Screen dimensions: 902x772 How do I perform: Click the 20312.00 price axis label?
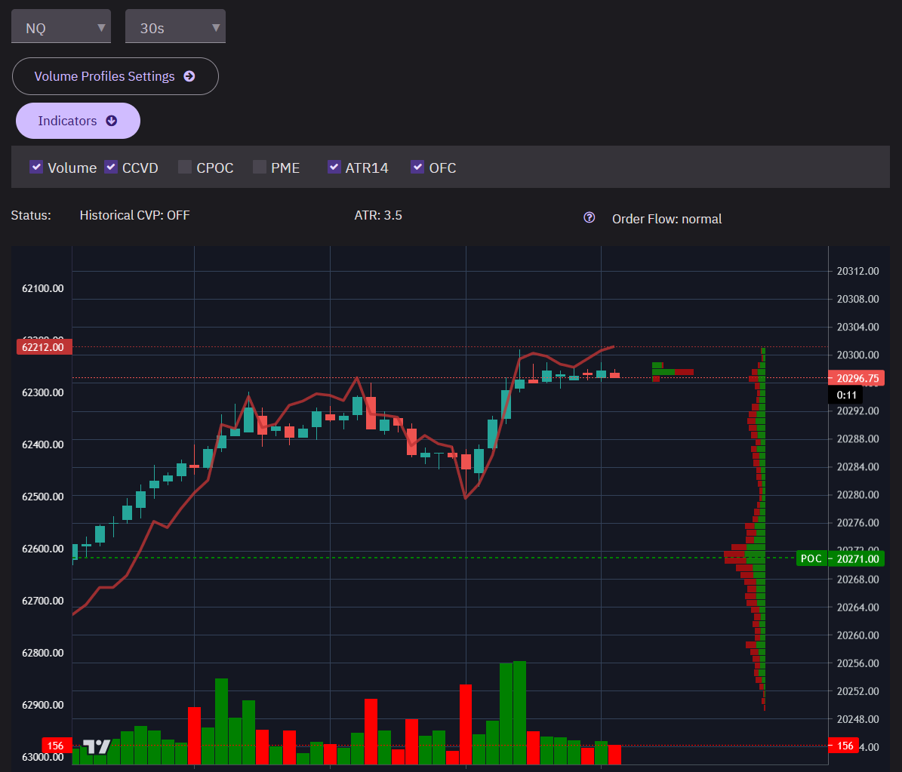pyautogui.click(x=857, y=271)
